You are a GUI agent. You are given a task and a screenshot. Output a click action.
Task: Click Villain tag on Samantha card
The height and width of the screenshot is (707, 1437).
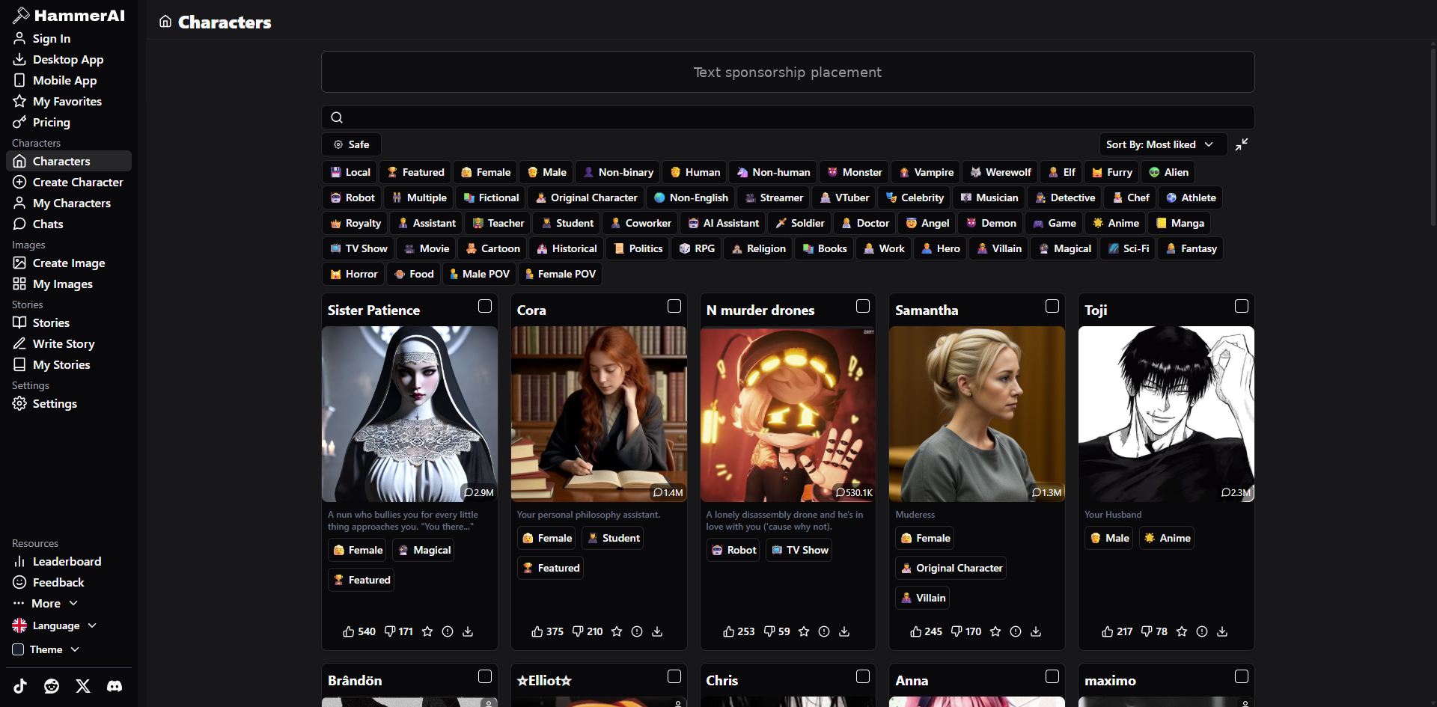(923, 598)
